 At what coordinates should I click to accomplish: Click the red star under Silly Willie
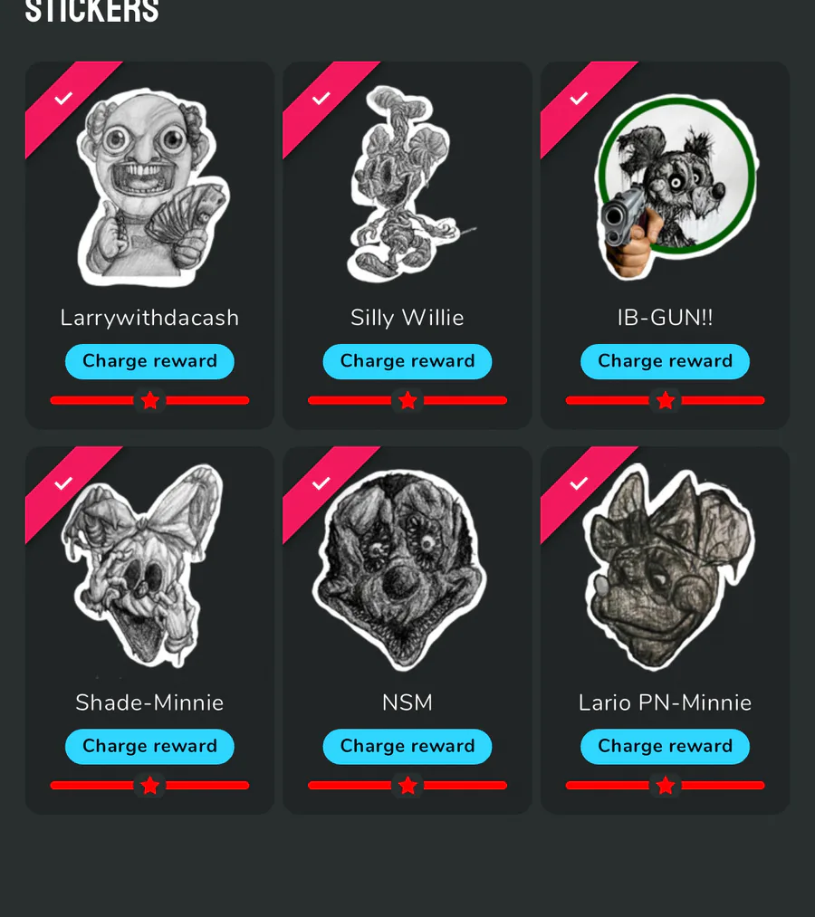coord(407,401)
